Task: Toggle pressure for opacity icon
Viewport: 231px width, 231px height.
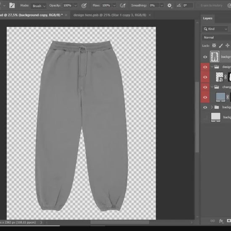Action: [84, 5]
